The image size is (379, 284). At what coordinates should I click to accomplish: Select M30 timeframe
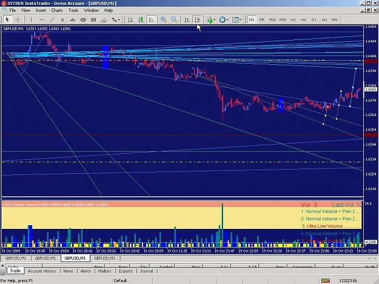[x=283, y=20]
